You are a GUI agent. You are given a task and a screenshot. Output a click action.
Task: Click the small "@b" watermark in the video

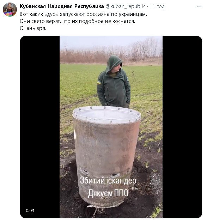pos(134,188)
